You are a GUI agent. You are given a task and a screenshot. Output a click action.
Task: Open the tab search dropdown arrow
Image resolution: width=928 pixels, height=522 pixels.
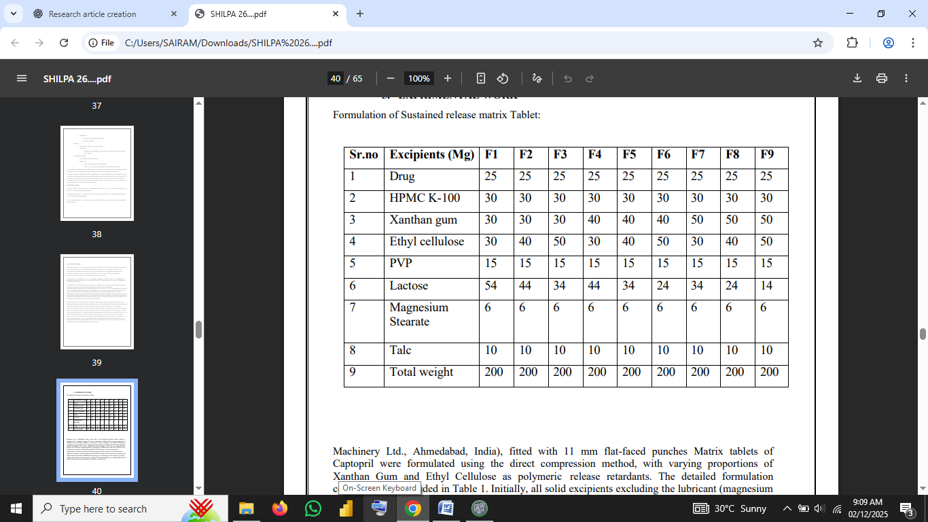coord(14,14)
